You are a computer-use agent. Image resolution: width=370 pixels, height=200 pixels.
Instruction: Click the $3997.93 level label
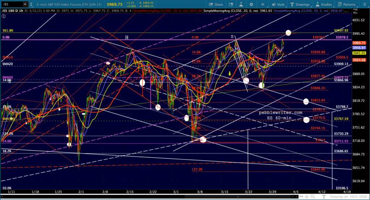[341, 30]
